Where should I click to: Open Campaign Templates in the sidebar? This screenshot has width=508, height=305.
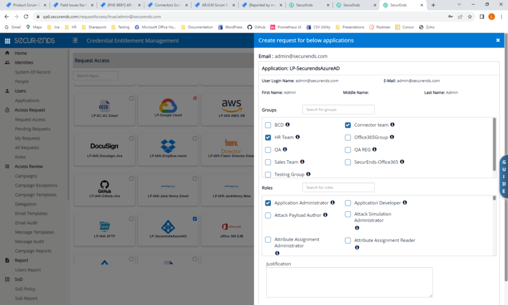pos(36,195)
